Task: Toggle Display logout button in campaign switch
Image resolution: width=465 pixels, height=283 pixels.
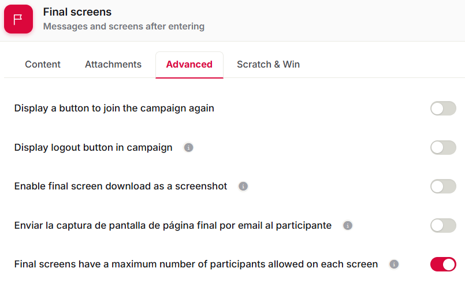Action: point(443,147)
